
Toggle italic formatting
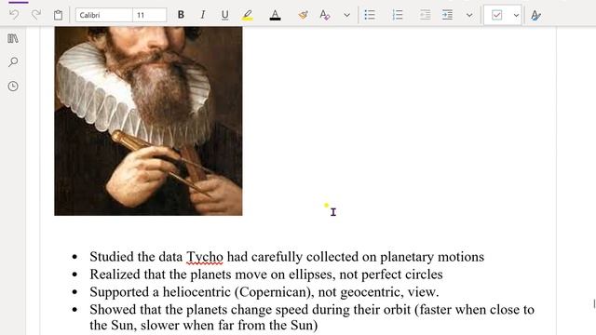(203, 15)
